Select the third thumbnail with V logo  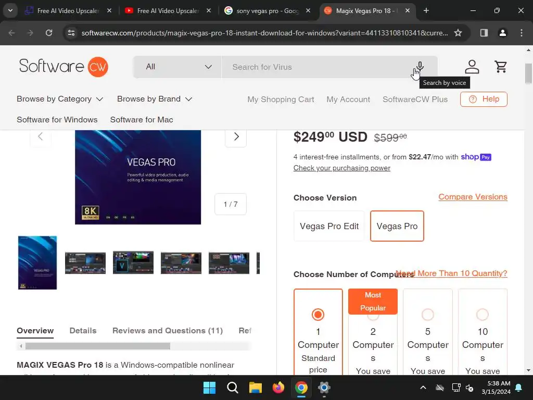[133, 262]
